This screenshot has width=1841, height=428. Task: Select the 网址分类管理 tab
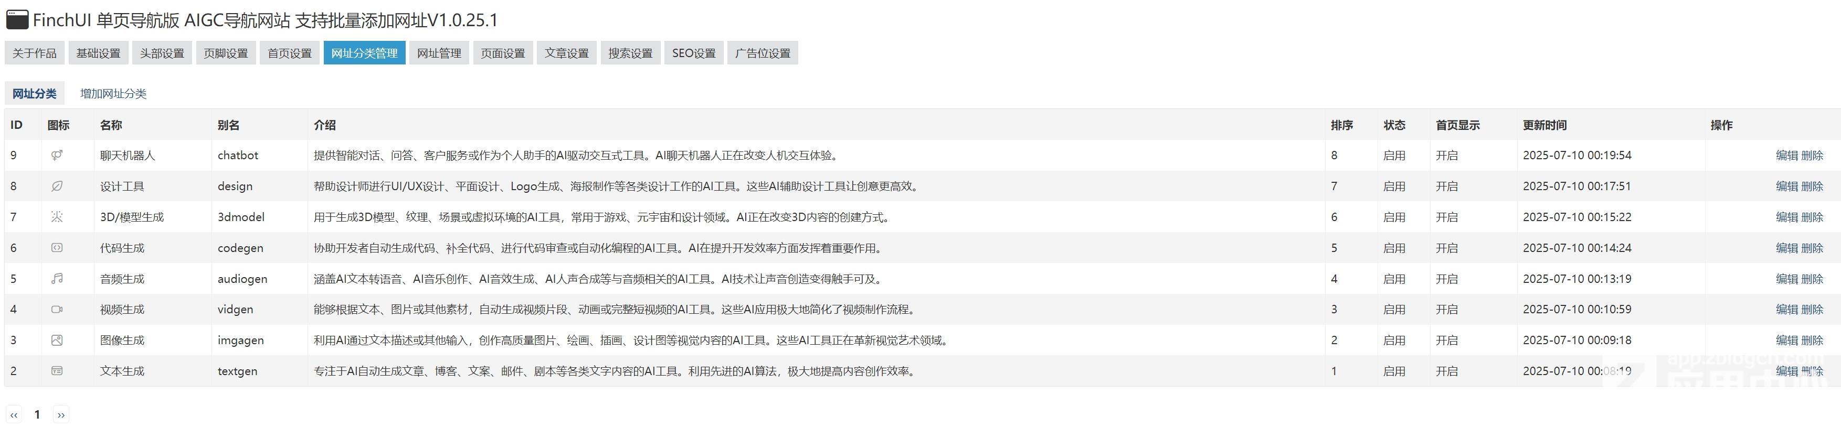(365, 53)
